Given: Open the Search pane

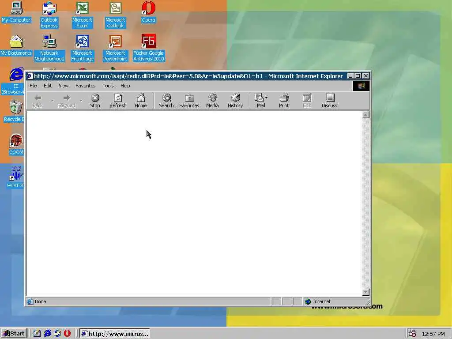Looking at the screenshot, I should (166, 101).
